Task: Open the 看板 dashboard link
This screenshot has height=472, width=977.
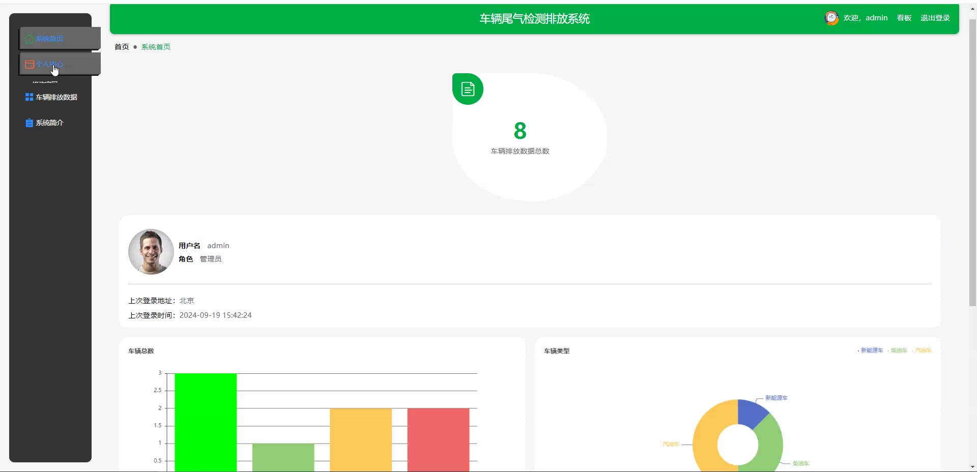Action: coord(904,18)
